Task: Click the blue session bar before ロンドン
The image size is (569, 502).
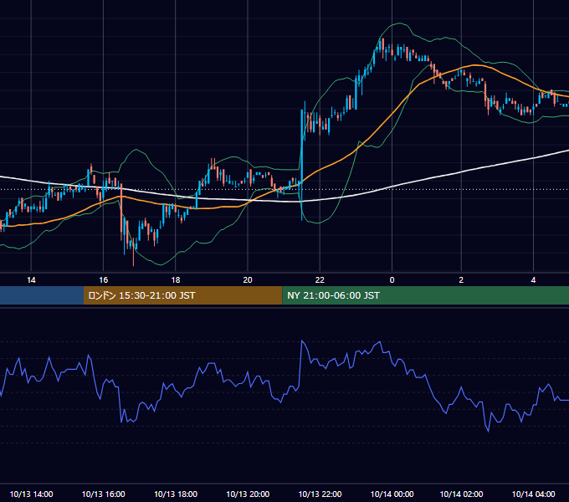Action: [x=42, y=295]
